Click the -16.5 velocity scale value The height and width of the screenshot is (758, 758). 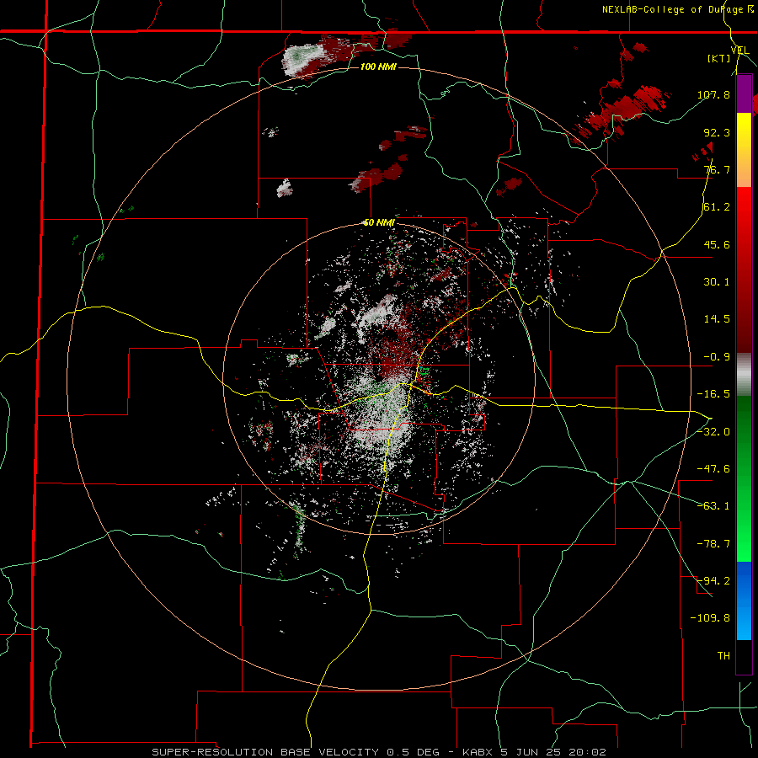point(713,394)
